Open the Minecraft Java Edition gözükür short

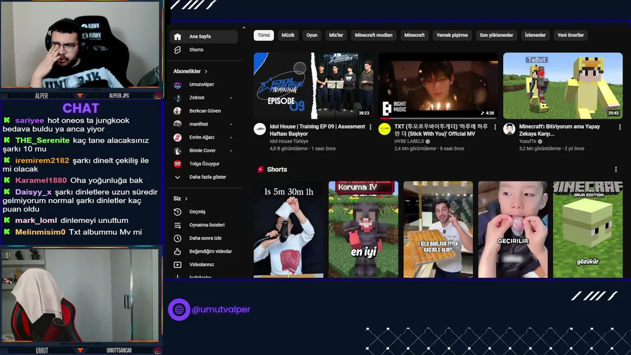(x=588, y=229)
